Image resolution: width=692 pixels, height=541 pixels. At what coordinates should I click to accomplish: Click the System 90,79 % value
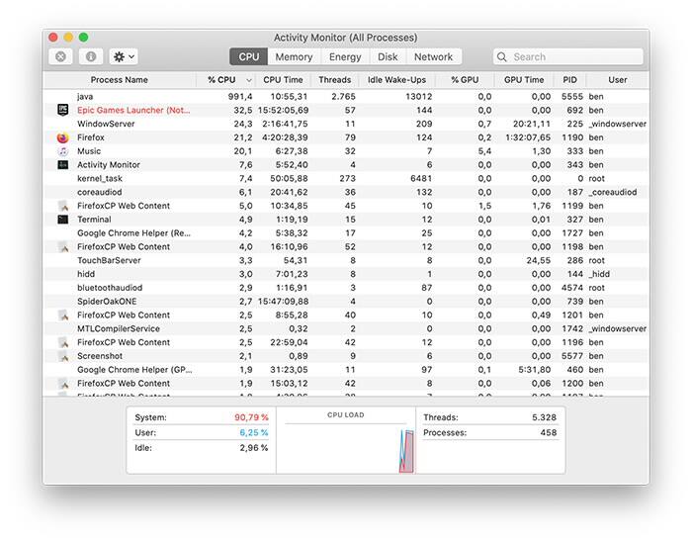tap(251, 417)
